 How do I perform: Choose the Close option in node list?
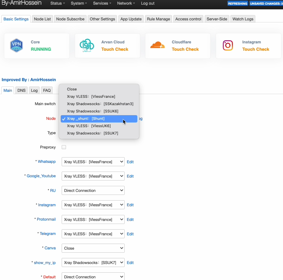click(72, 89)
